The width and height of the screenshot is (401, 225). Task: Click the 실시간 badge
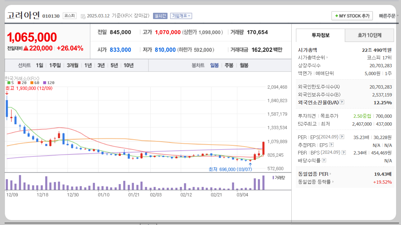(x=160, y=16)
